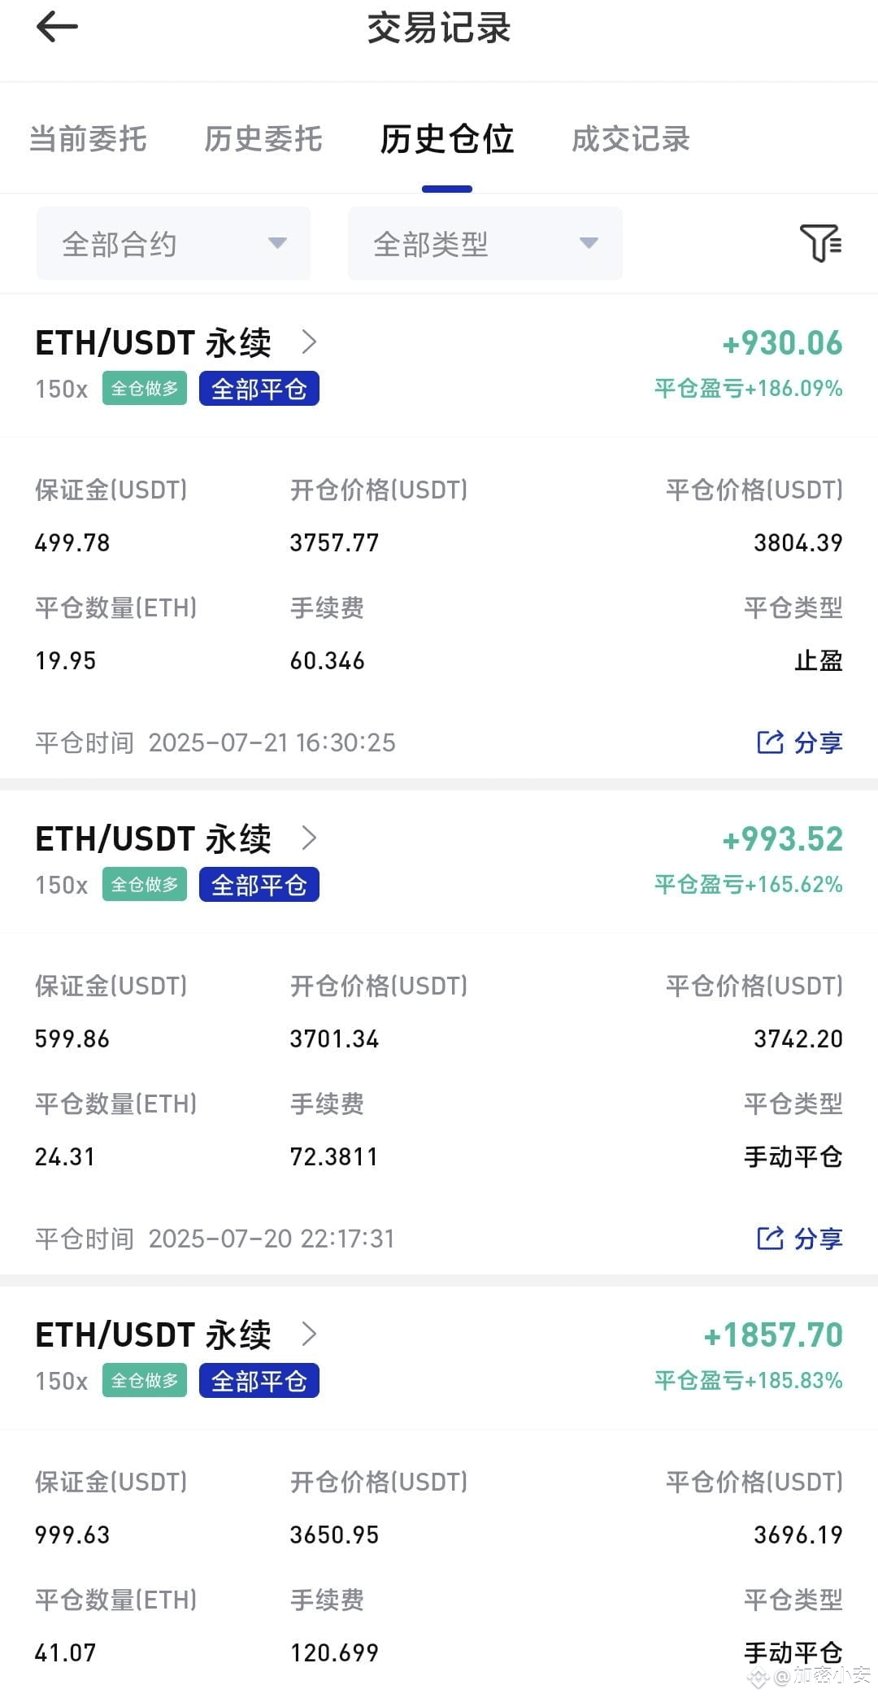This screenshot has height=1698, width=878.
Task: Open the filter icon at top right
Action: [820, 242]
